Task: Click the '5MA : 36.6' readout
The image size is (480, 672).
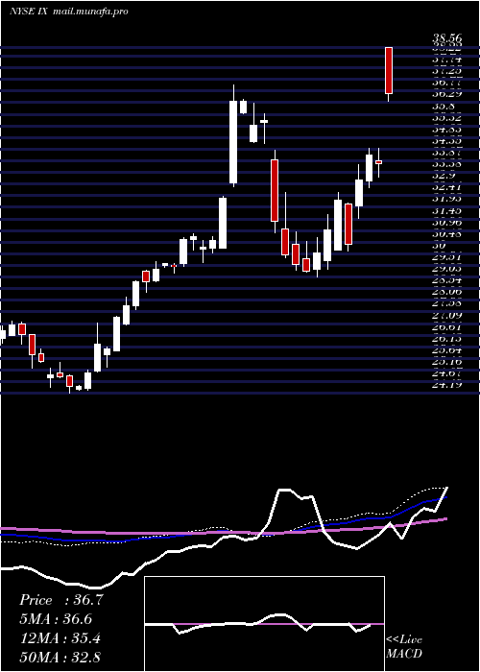Action: point(56,619)
